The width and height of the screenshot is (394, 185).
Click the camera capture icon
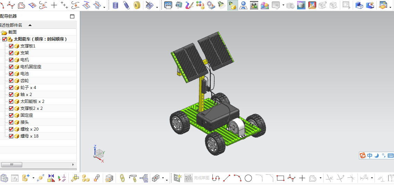coord(179,5)
